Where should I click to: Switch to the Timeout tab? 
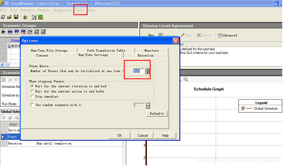pos(42,56)
